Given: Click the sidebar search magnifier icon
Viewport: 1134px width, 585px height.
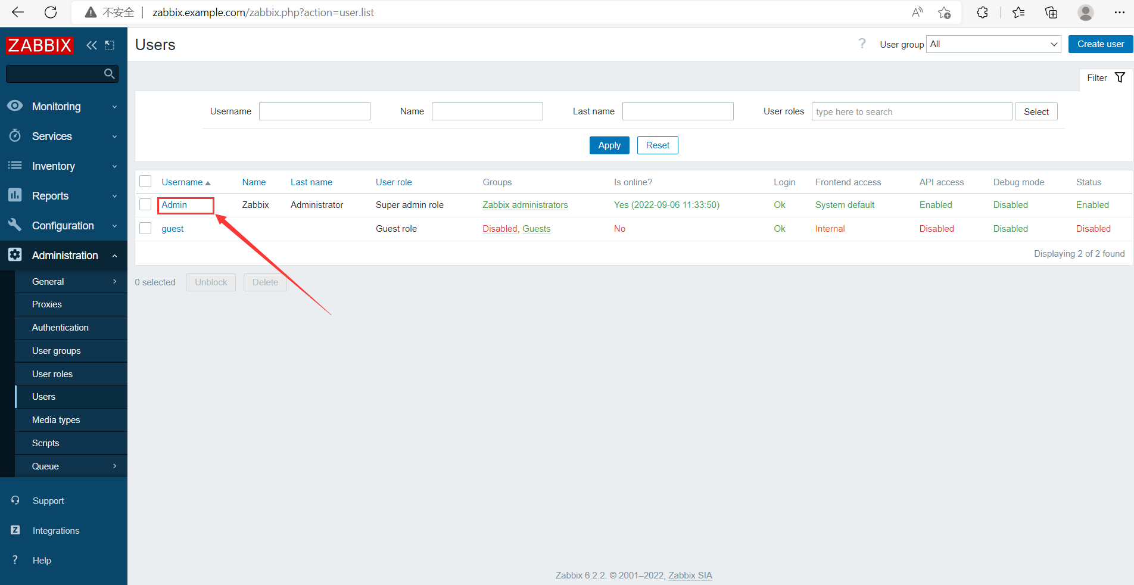Looking at the screenshot, I should pos(109,74).
